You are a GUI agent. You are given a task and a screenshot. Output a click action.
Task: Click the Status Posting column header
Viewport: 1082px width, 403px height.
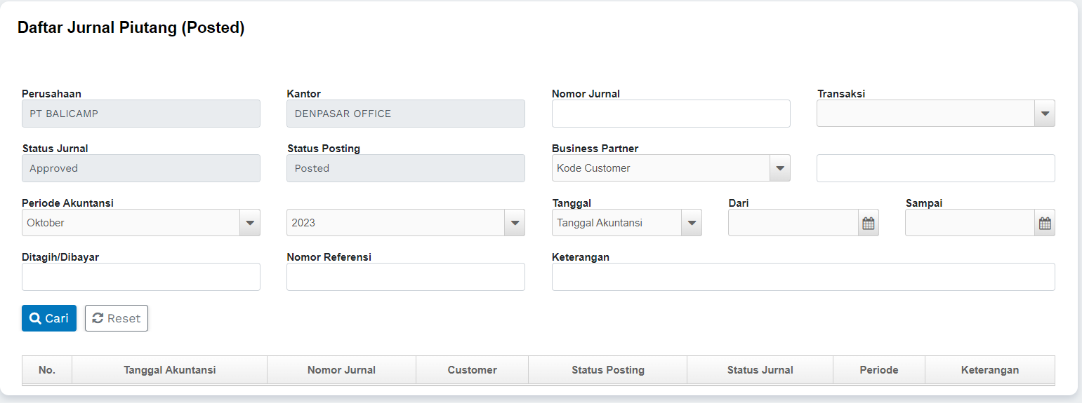click(x=607, y=370)
